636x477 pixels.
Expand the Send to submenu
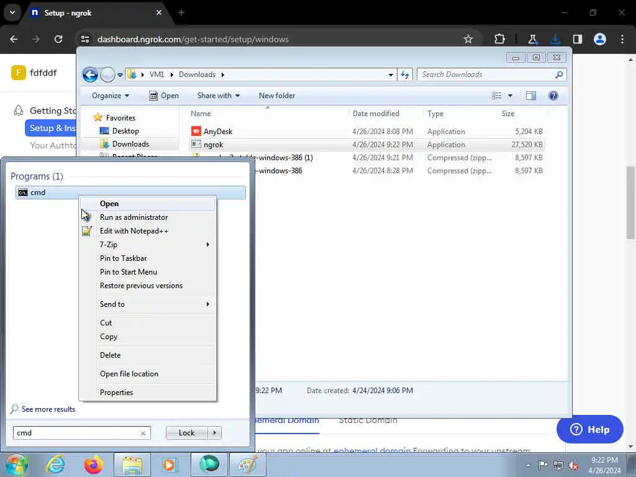coord(148,304)
